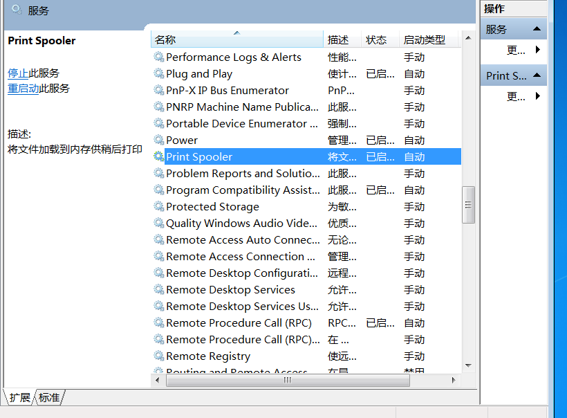
Task: Switch to the 标准 tab
Action: coord(49,397)
